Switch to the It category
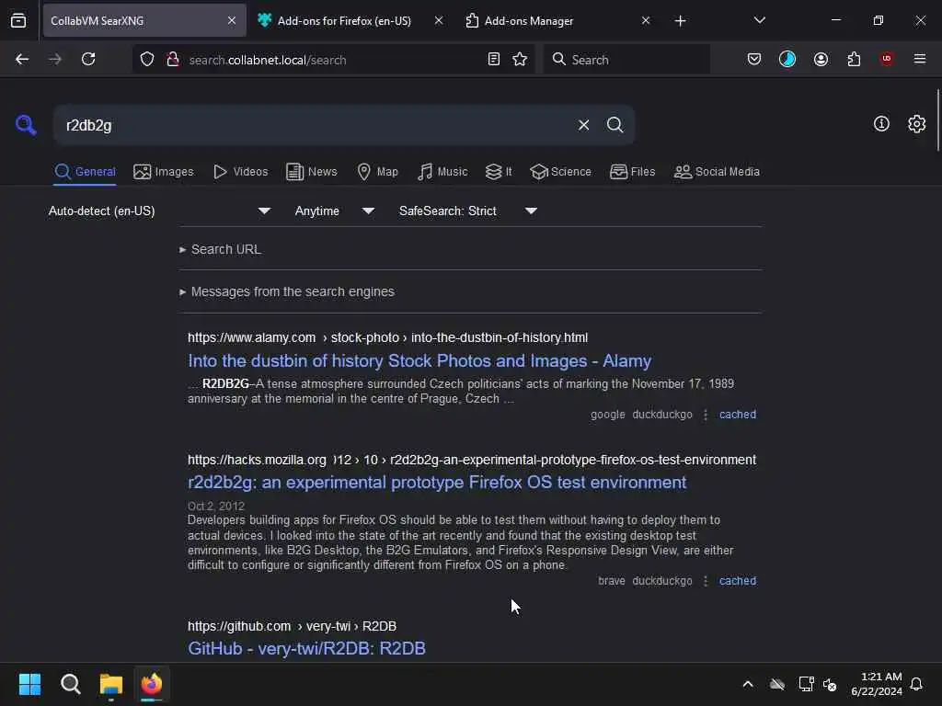The height and width of the screenshot is (706, 942). (499, 172)
